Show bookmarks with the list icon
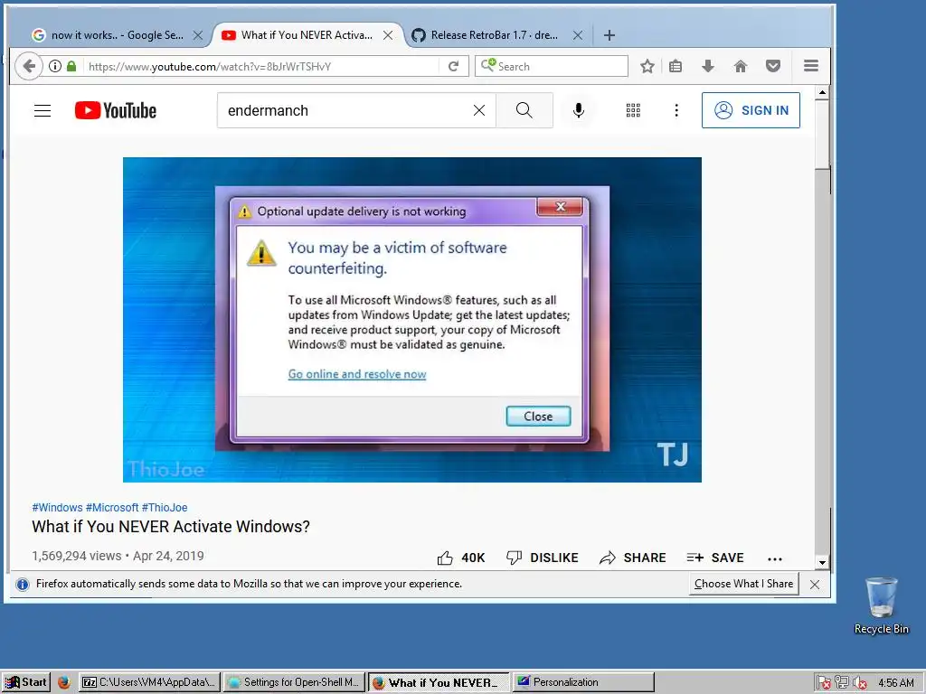Viewport: 926px width, 694px height. [676, 66]
